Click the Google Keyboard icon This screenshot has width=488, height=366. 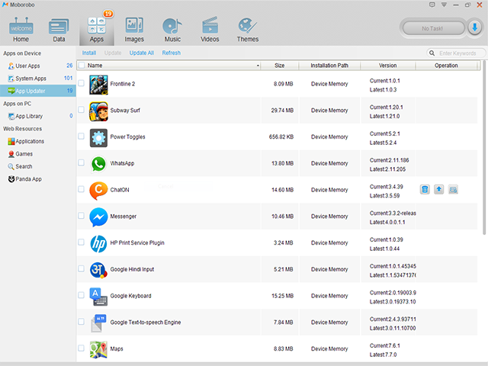98,297
